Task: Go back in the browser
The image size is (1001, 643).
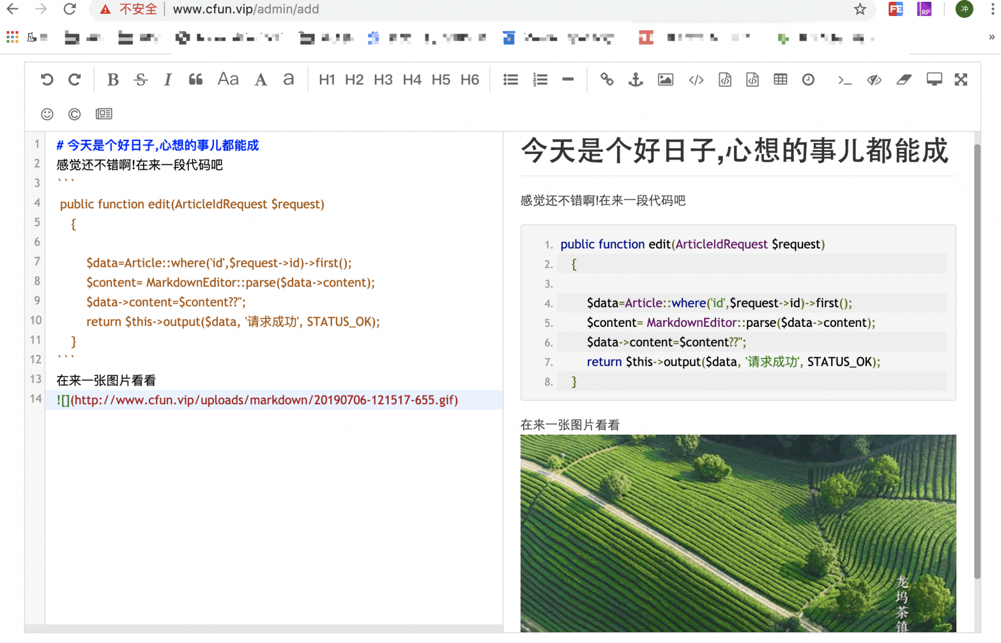Action: pos(13,9)
